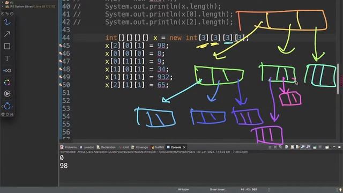The height and width of the screenshot is (193, 343).
Task: Switch to the Coverage tab
Action: click(139, 147)
